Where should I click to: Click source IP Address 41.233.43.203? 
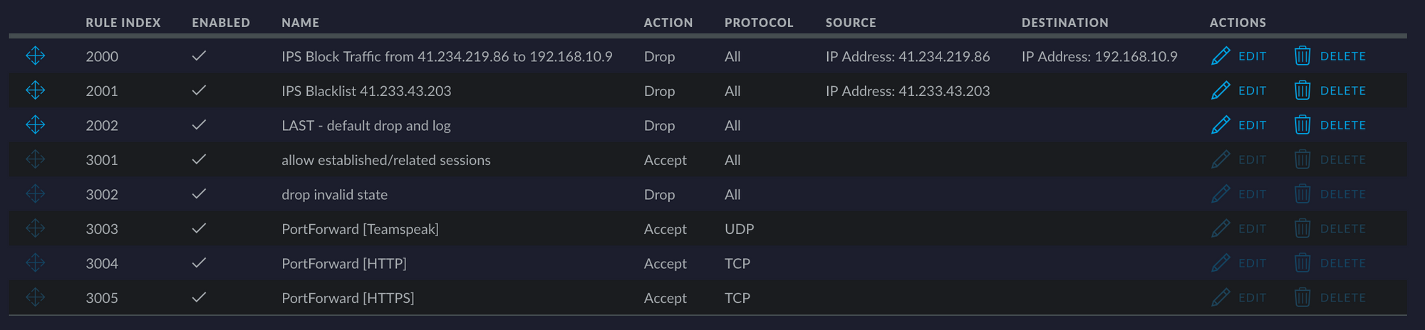(908, 91)
